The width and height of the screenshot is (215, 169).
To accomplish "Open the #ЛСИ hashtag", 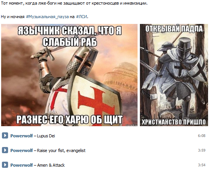I will pos(81,17).
